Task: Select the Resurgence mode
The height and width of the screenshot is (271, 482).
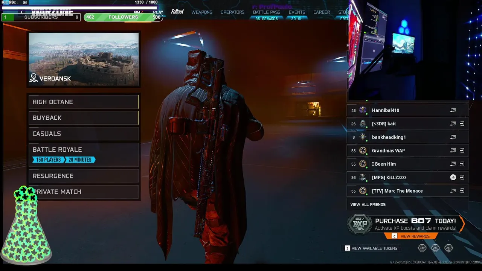Action: click(84, 176)
